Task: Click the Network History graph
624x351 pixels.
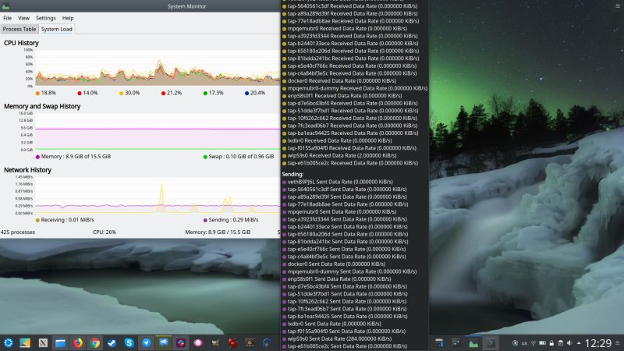Action: pos(158,195)
